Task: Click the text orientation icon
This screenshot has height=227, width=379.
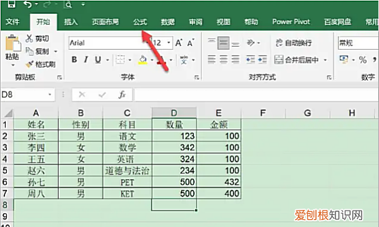Action: coord(251,43)
